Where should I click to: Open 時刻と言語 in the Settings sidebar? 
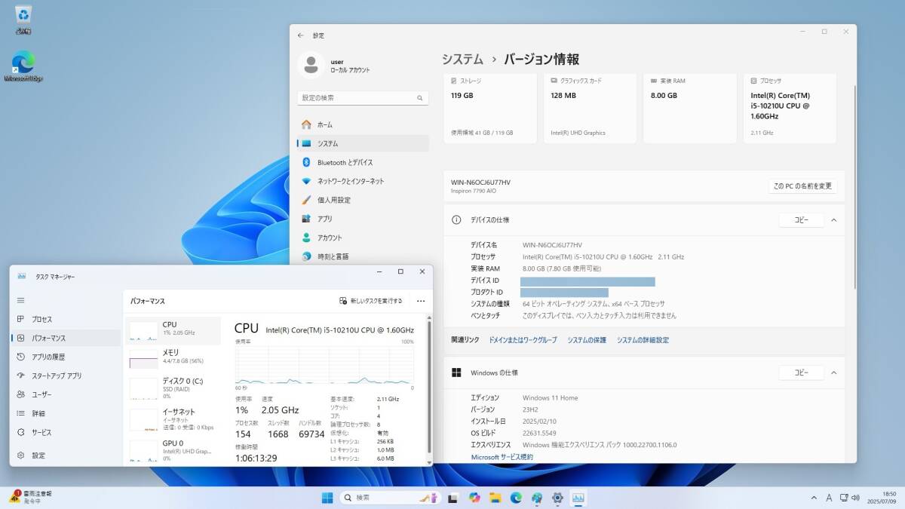tap(363, 256)
